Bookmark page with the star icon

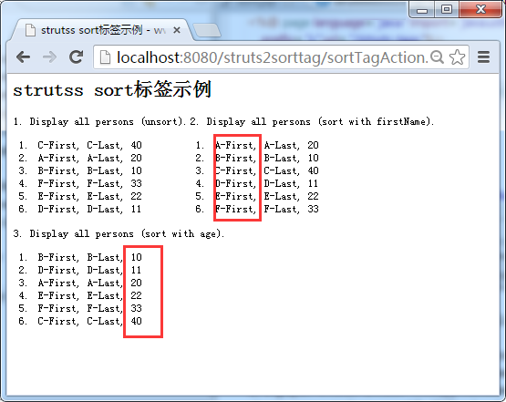click(457, 57)
